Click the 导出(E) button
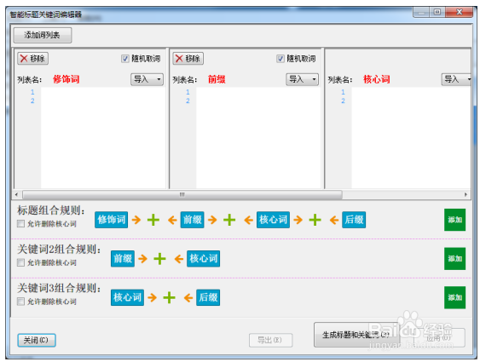480x362 pixels. click(x=270, y=340)
